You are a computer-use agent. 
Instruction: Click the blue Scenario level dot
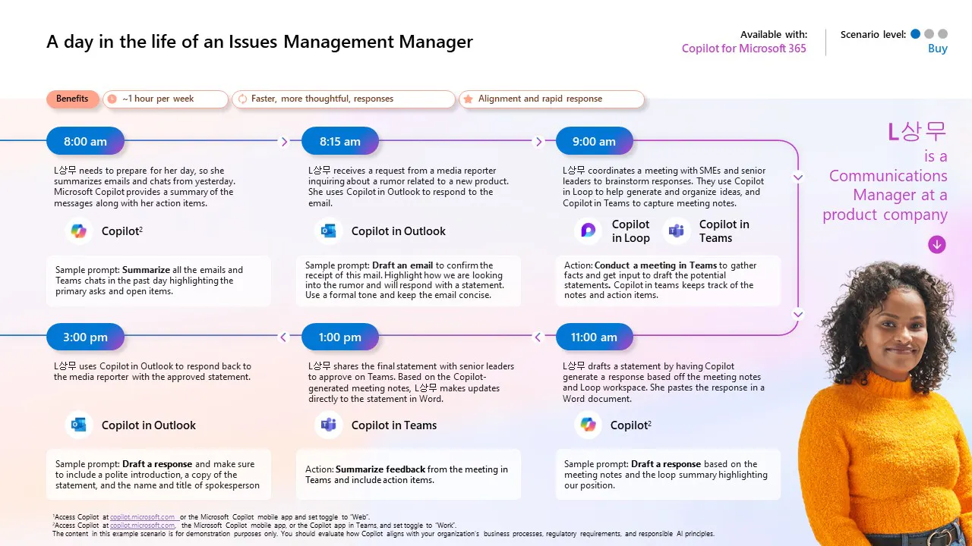pyautogui.click(x=915, y=34)
